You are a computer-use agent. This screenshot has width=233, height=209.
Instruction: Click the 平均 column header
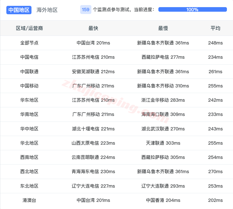click(215, 28)
